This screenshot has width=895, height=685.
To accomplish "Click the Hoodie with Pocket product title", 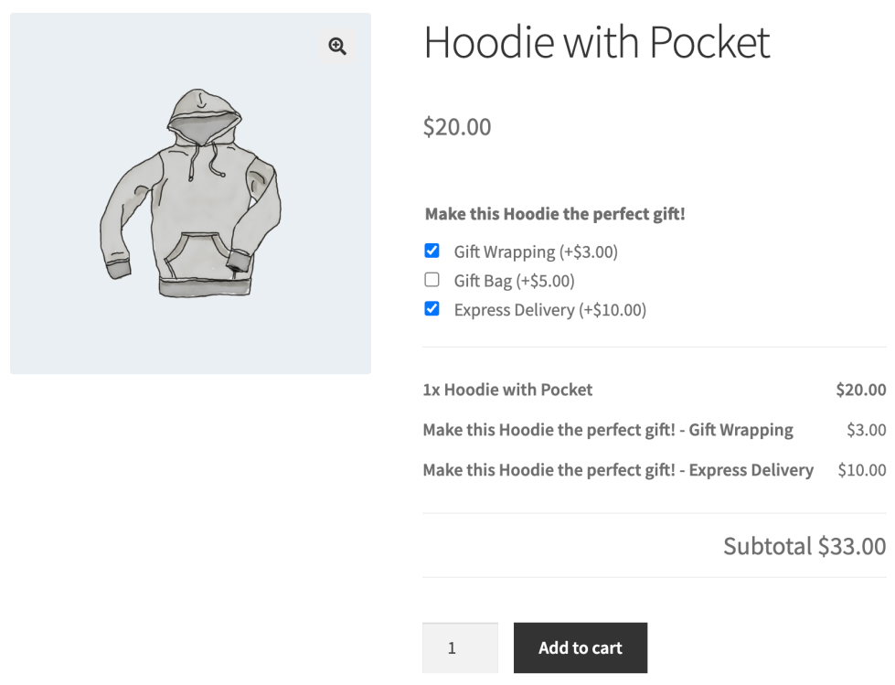I will tap(596, 42).
